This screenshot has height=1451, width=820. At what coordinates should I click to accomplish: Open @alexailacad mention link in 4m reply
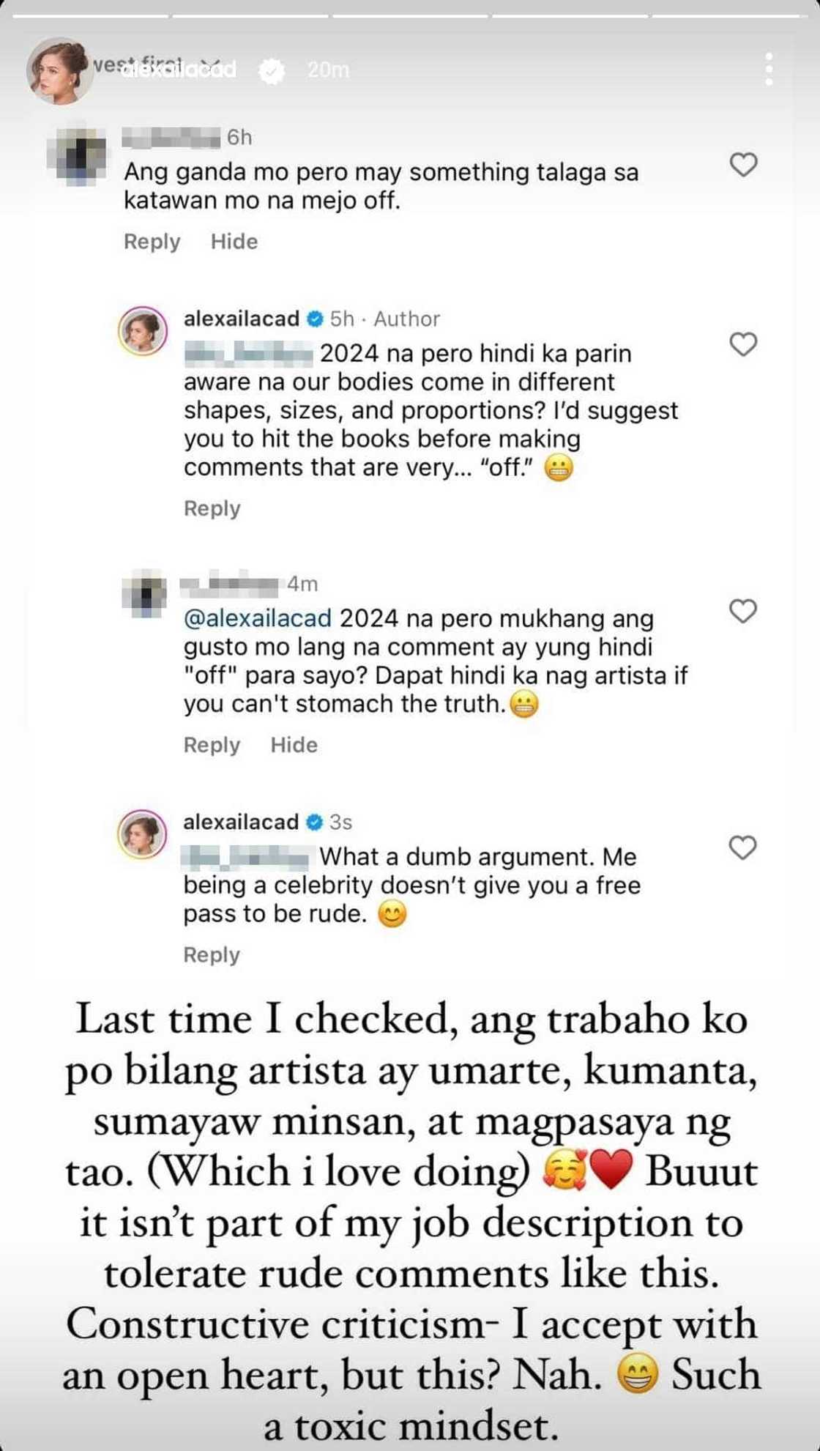[258, 619]
